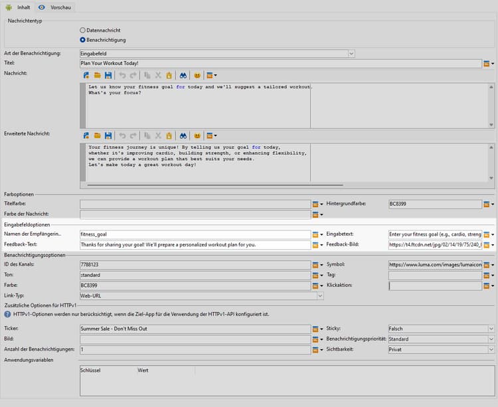Click the personalization icon beside the Titel field
Screen dimensions: 498x407
pos(487,64)
